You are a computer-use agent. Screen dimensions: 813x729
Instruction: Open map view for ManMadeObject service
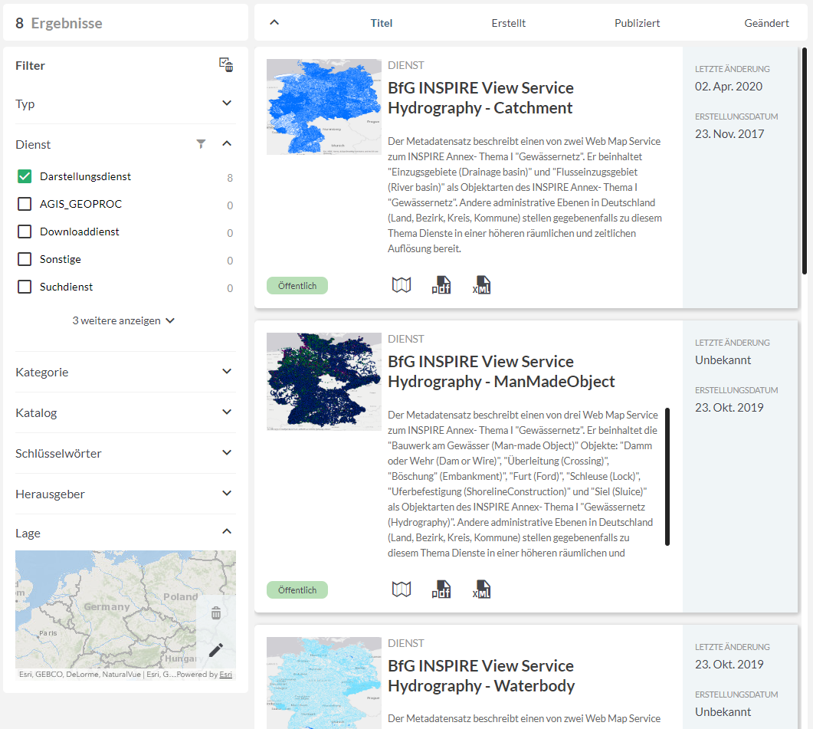tap(402, 589)
